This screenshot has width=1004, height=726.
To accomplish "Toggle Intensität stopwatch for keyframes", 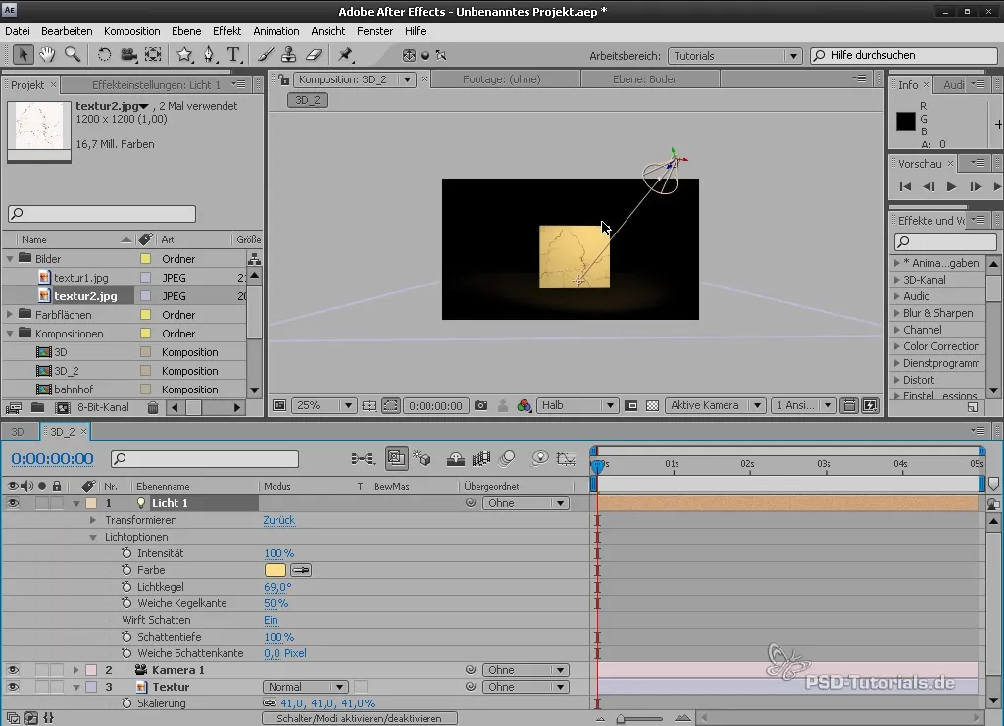I will [126, 553].
